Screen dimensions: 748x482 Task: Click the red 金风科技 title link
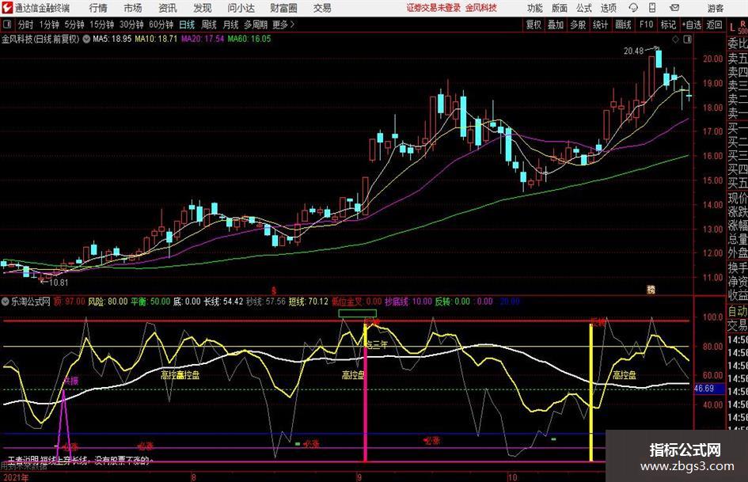[481, 8]
